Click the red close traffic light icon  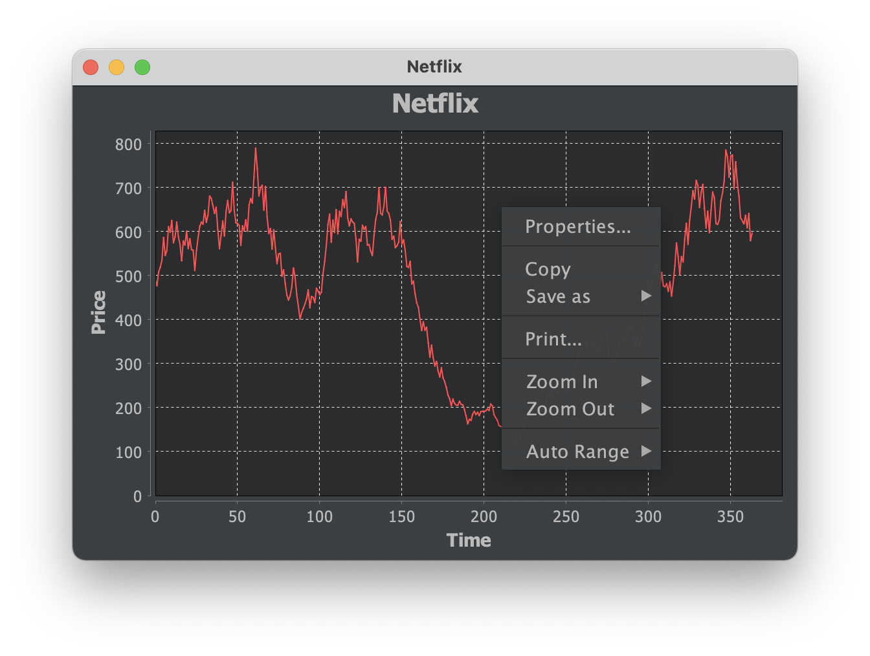click(91, 67)
